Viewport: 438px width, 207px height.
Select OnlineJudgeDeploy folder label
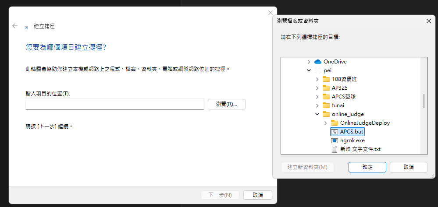tap(365, 123)
